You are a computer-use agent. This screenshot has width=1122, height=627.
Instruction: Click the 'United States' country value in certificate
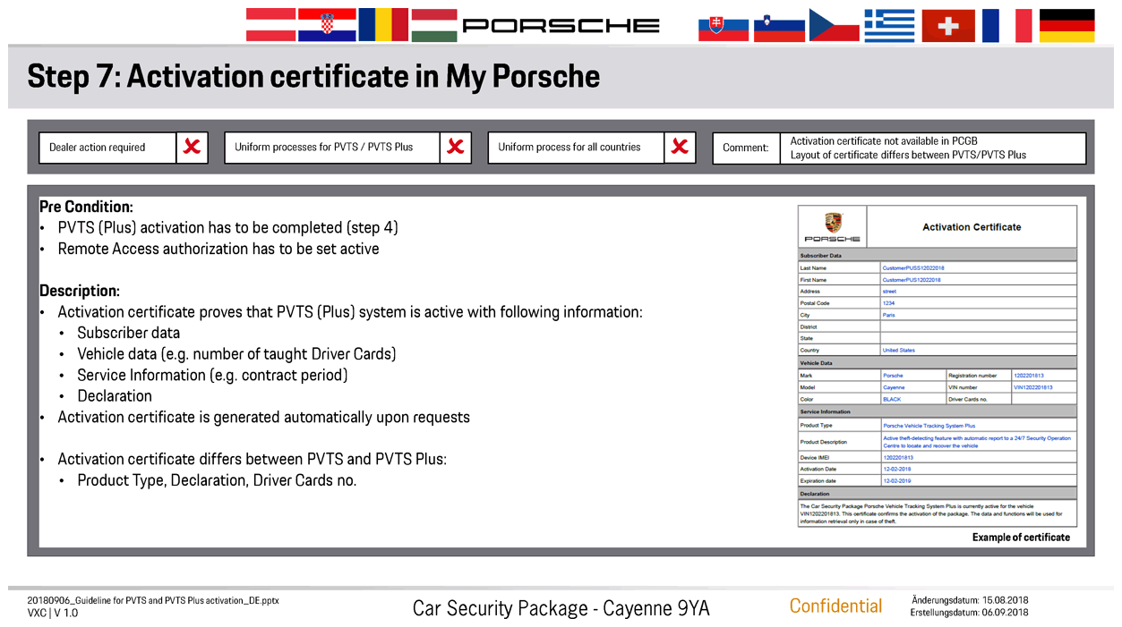point(899,350)
